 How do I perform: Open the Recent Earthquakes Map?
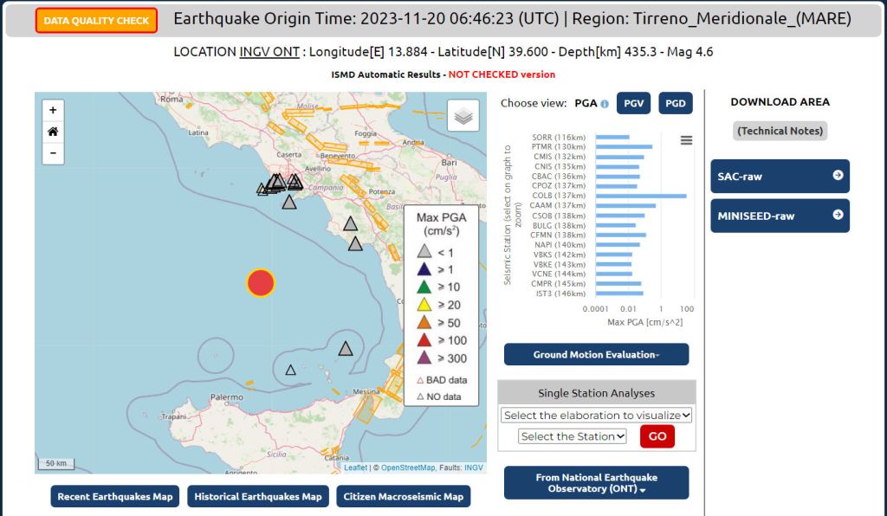point(115,496)
